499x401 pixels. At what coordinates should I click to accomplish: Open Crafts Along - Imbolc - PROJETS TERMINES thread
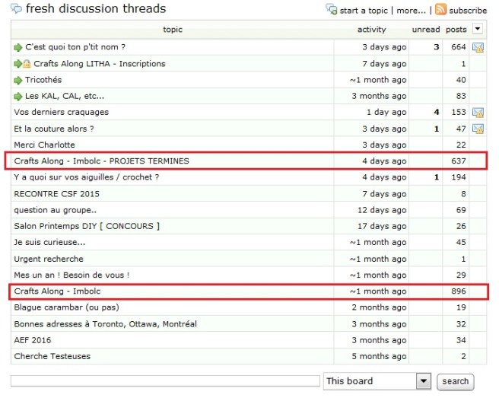click(101, 161)
